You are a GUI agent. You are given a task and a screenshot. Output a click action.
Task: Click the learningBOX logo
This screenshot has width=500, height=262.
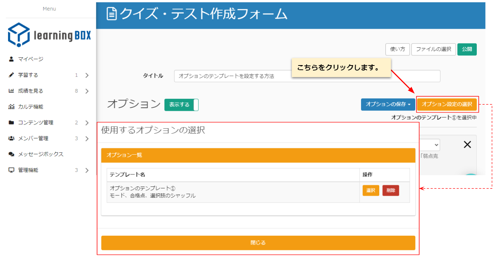tap(50, 35)
